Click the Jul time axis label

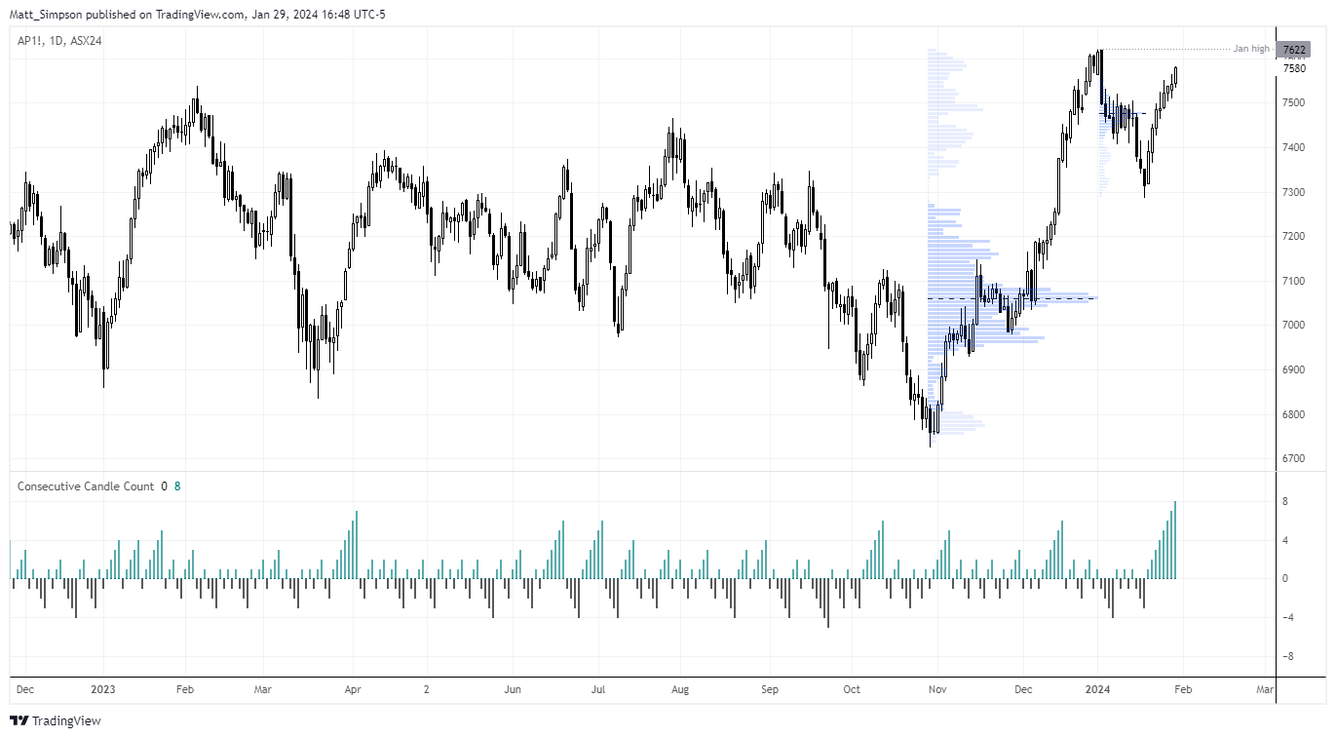(597, 689)
